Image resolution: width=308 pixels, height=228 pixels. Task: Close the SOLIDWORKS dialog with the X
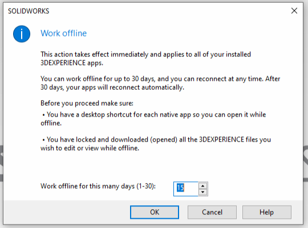(294, 11)
